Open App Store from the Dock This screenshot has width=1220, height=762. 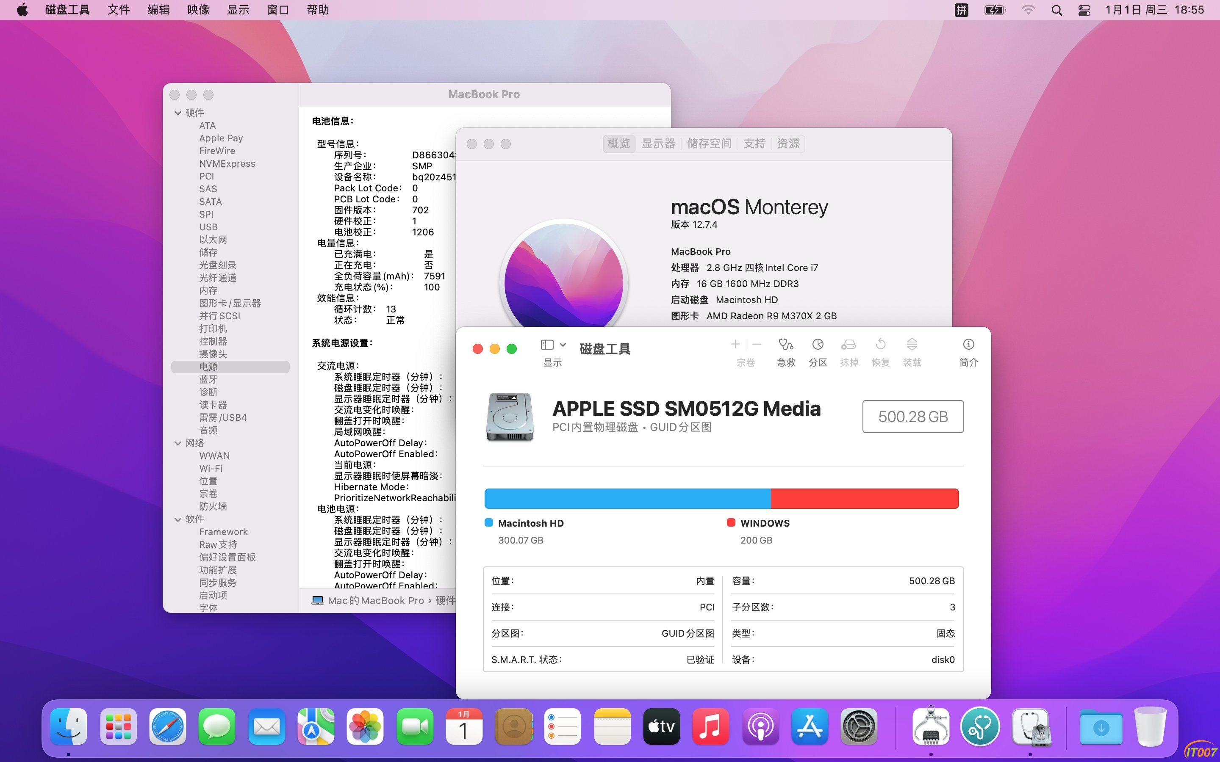pos(810,726)
